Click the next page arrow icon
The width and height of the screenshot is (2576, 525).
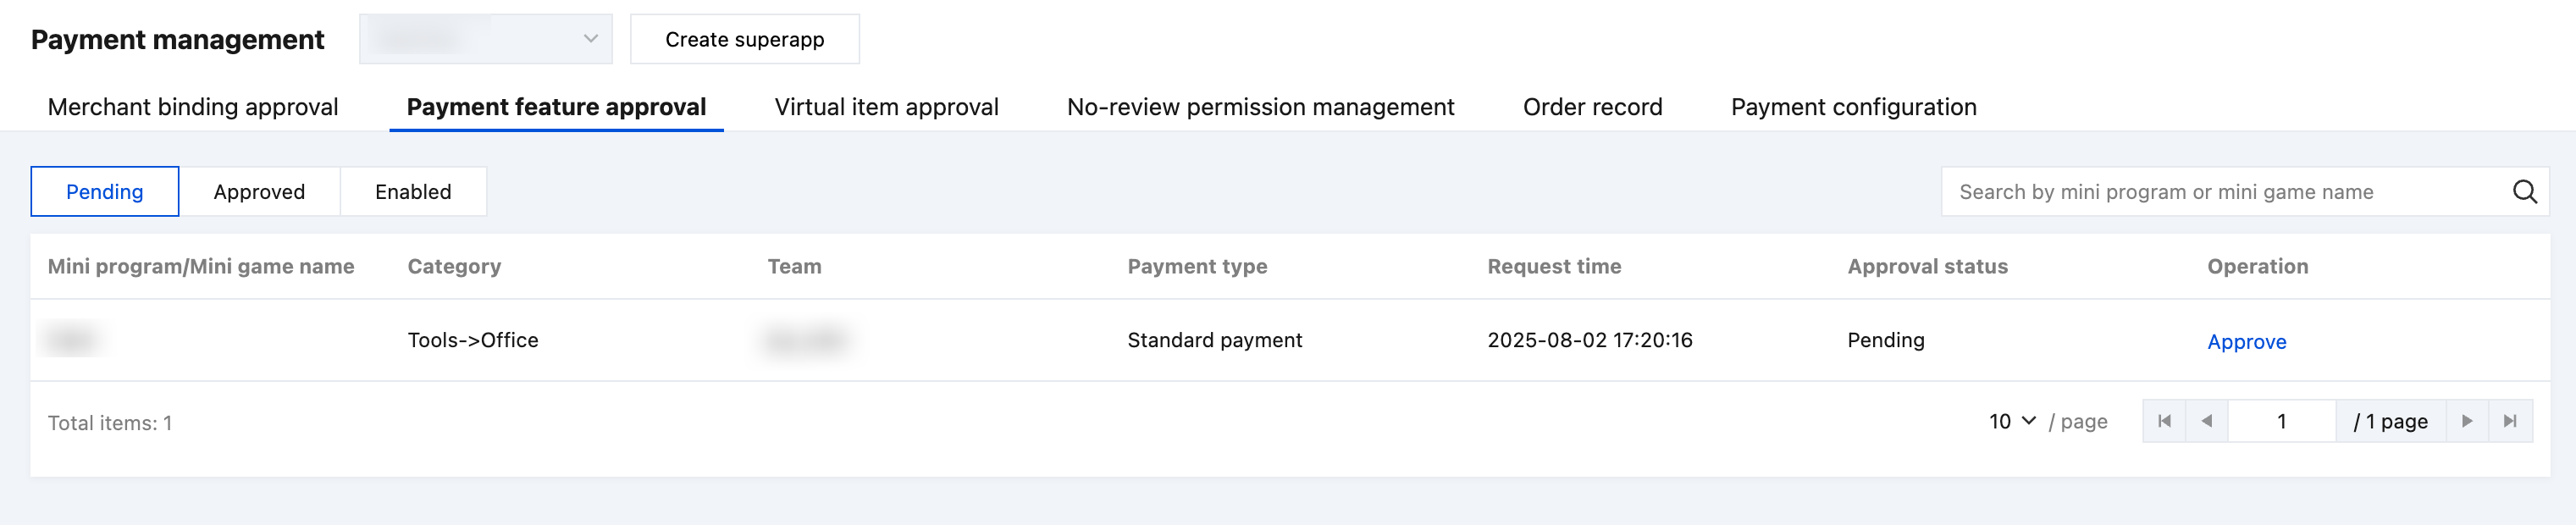tap(2467, 421)
